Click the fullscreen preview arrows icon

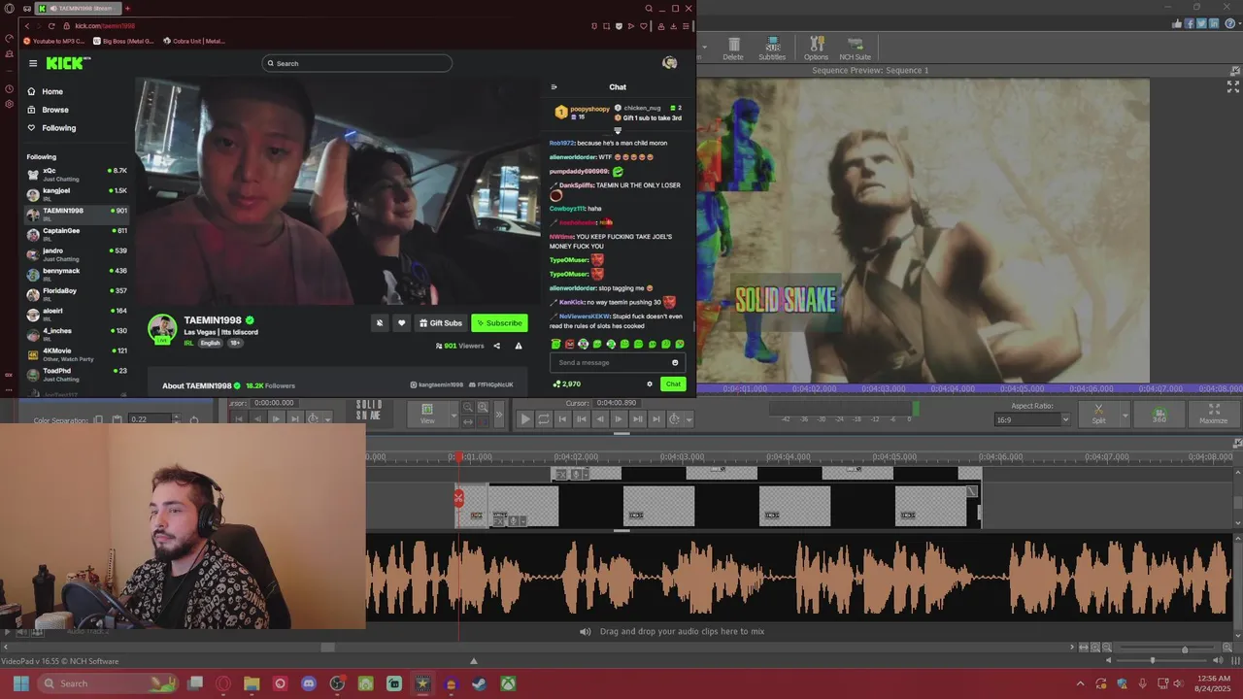[1232, 86]
